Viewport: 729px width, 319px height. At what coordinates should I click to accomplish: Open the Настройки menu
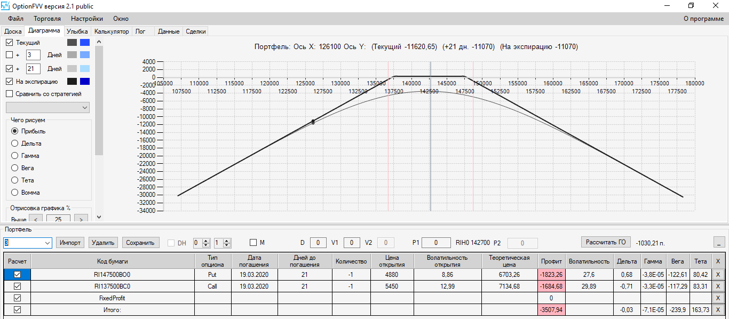click(87, 19)
